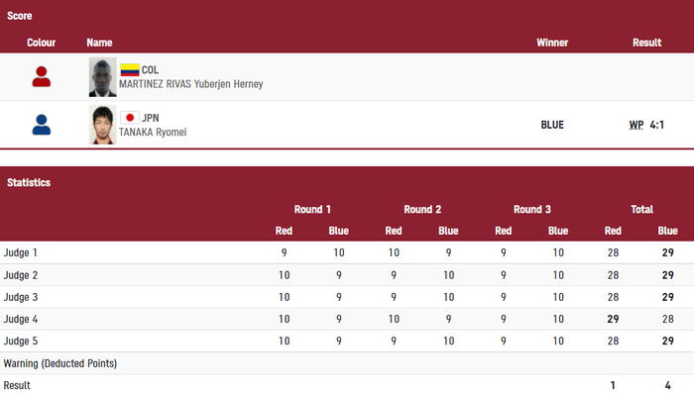694x394 pixels.
Task: Click the Statistics section header
Action: (x=29, y=182)
